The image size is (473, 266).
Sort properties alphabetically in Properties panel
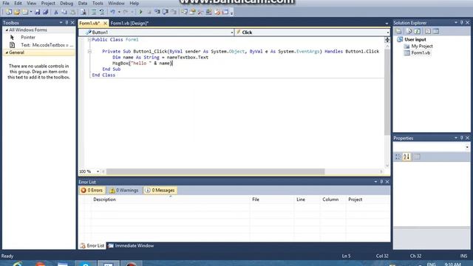(406, 157)
